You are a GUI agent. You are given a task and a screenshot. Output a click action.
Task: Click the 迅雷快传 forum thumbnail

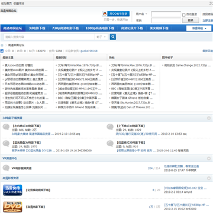point(12,190)
